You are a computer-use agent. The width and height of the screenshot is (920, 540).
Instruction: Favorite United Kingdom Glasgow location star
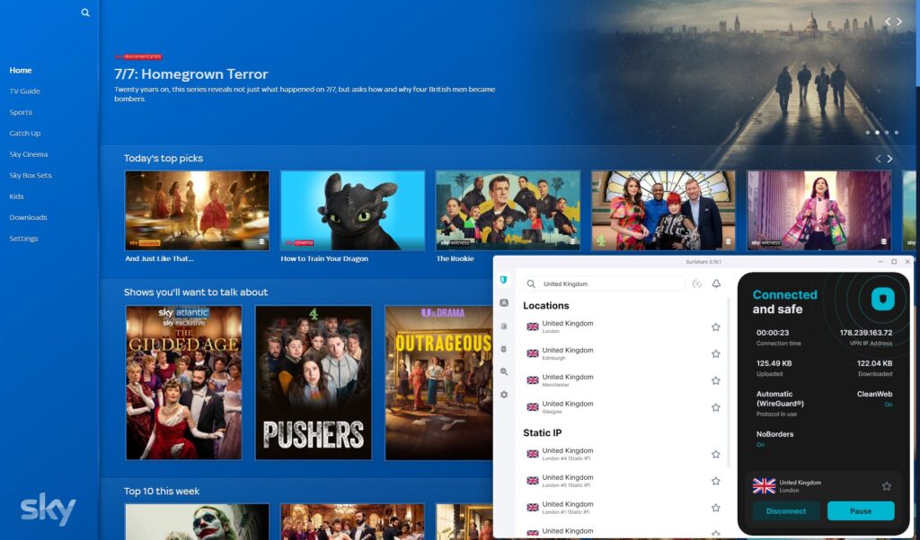click(x=715, y=407)
